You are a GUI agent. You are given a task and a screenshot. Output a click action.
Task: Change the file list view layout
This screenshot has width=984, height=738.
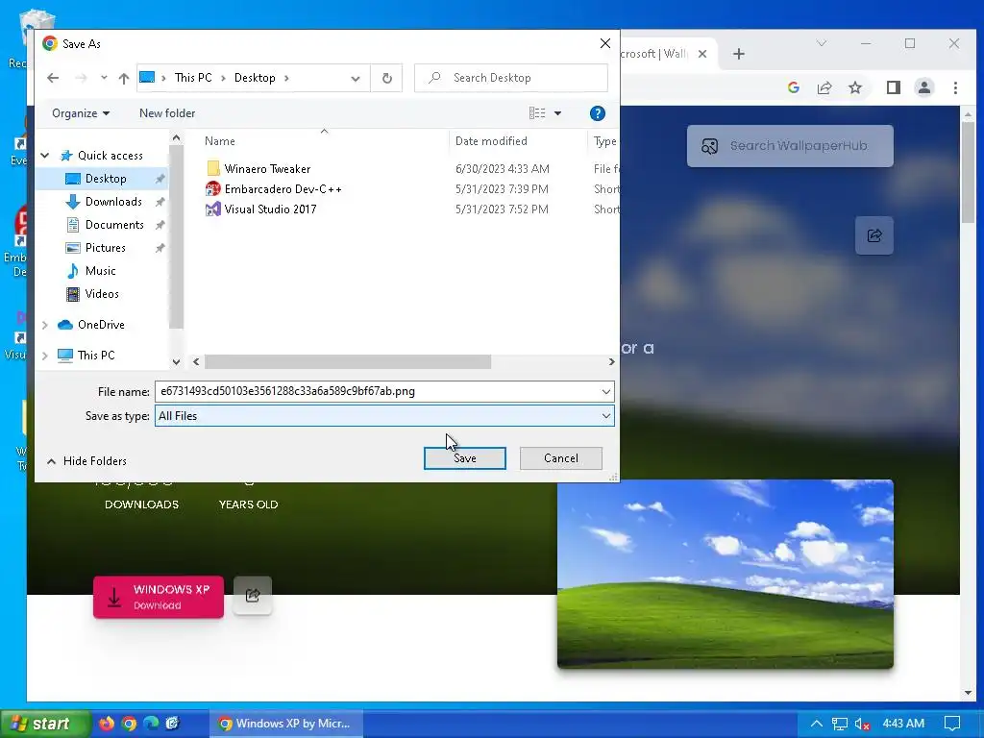click(x=537, y=113)
